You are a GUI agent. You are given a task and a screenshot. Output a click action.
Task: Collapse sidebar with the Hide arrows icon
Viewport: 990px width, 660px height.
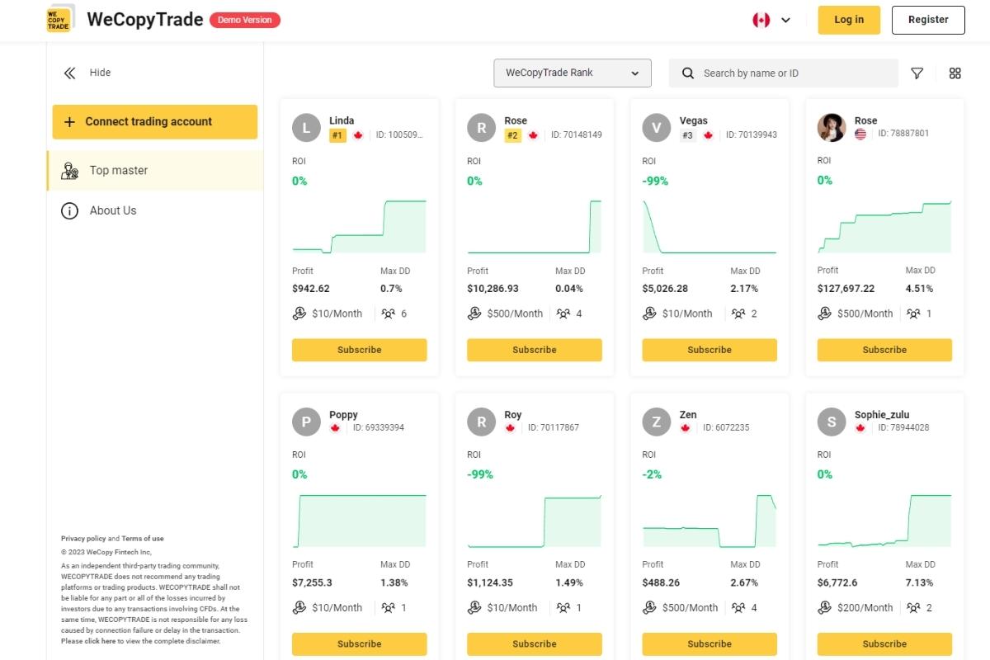[69, 73]
